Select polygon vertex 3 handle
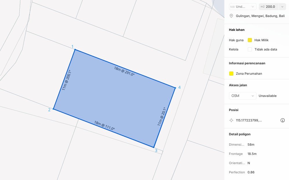The width and height of the screenshot is (289, 180). (154, 147)
